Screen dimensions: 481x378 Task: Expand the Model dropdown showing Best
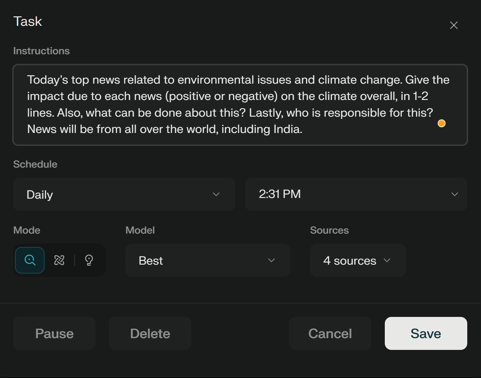(207, 260)
